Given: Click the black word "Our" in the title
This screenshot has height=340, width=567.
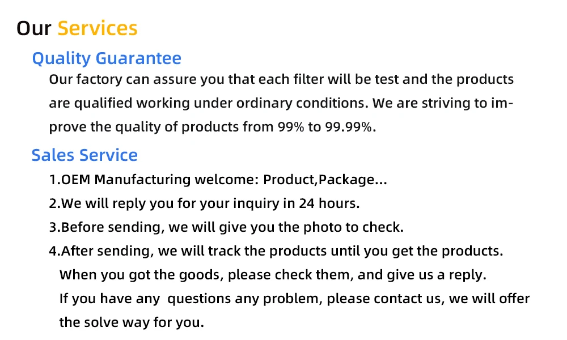Looking at the screenshot, I should tap(34, 28).
